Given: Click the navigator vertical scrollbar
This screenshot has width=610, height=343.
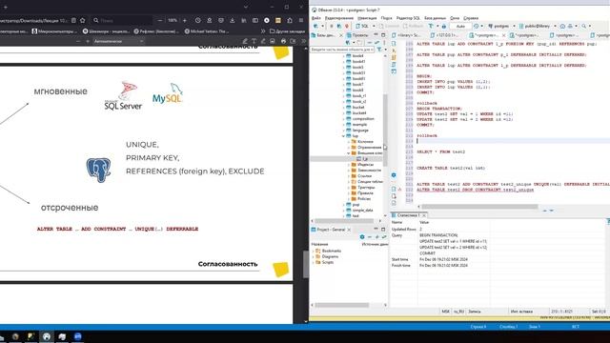Looking at the screenshot, I should [385, 131].
